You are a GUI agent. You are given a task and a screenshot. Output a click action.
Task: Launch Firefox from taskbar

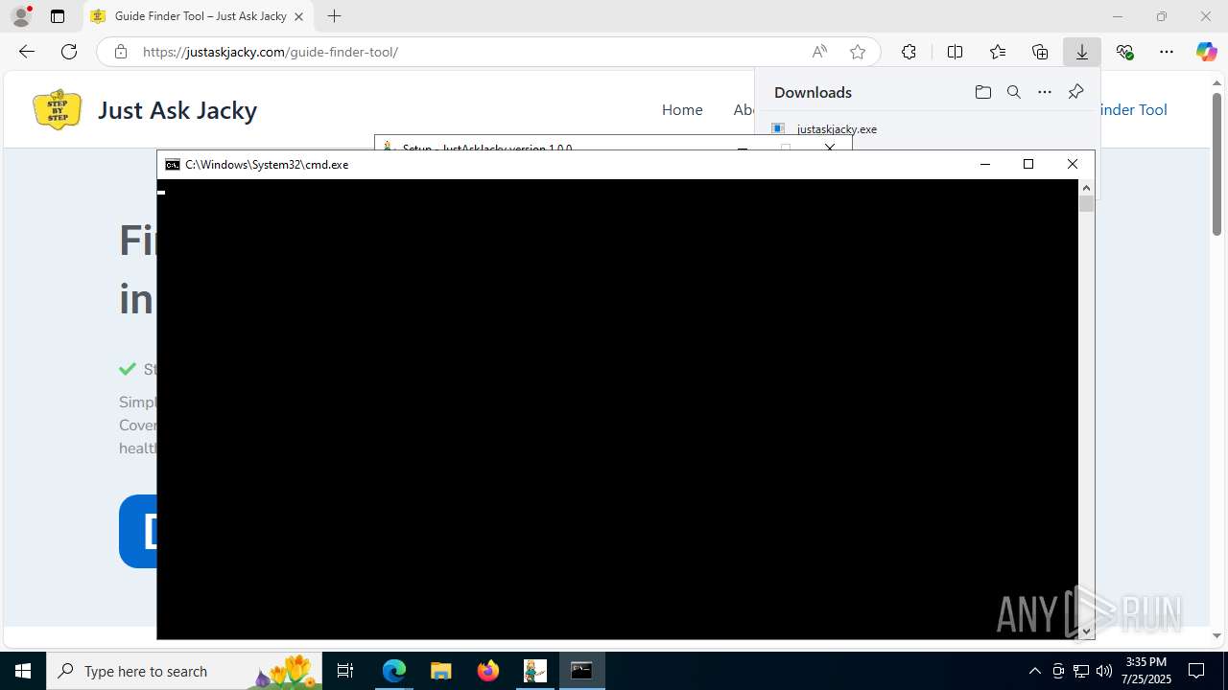tap(488, 671)
